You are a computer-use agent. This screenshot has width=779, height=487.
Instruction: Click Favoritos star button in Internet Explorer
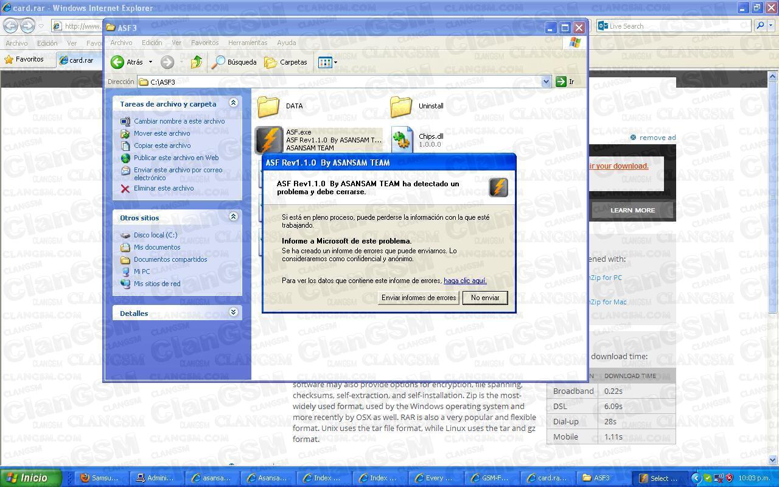[24, 59]
